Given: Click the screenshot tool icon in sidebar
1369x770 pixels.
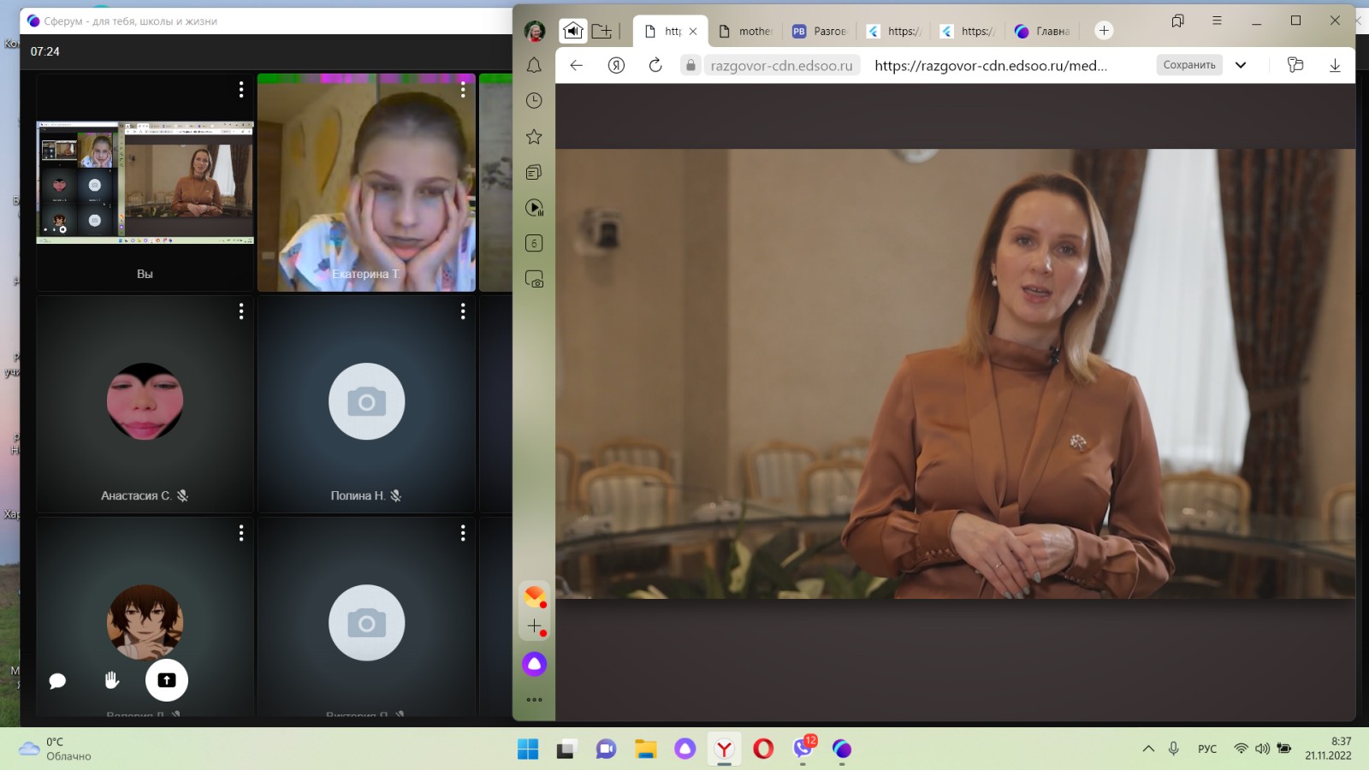Looking at the screenshot, I should [x=534, y=280].
